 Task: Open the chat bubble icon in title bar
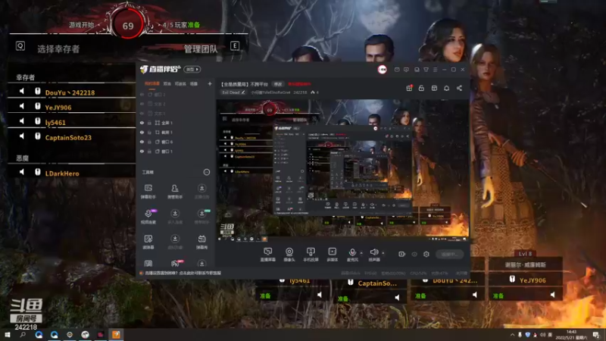tap(406, 70)
